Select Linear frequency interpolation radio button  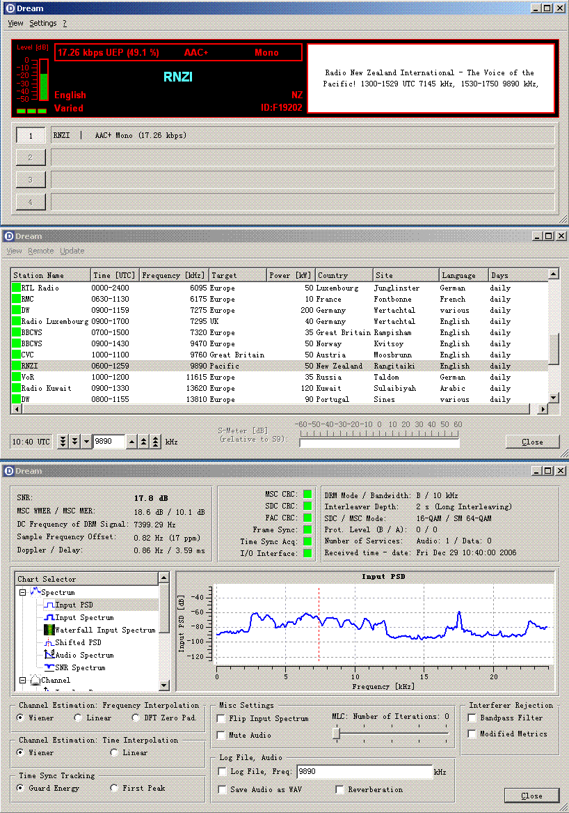coord(78,718)
